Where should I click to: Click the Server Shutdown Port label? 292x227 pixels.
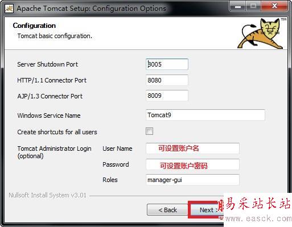[48, 64]
